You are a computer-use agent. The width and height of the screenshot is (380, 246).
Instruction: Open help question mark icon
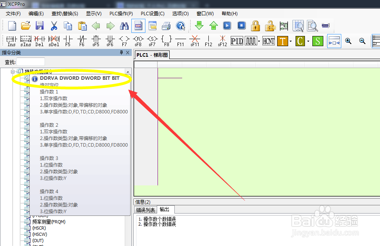pos(181,26)
